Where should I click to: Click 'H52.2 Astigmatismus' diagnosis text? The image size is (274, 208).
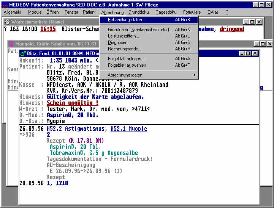[x=76, y=129]
